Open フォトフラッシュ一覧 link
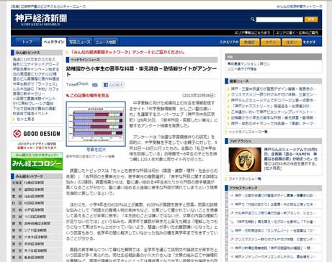The width and height of the screenshot is (332, 262). (245, 179)
